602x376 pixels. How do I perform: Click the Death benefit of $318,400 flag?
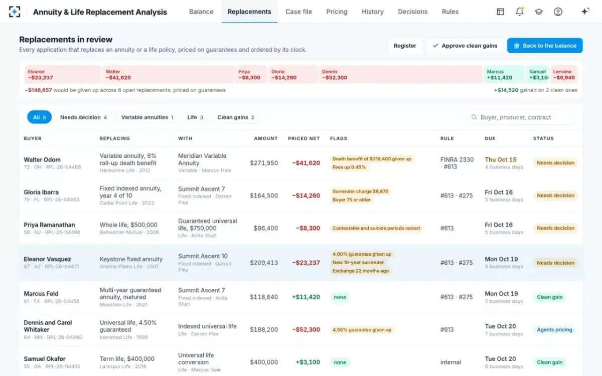[372, 159]
